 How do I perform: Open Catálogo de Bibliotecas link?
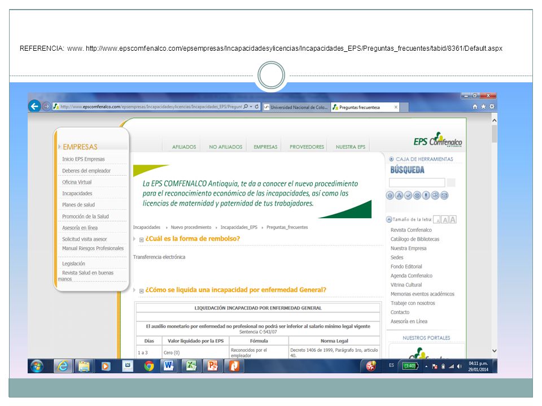point(415,239)
